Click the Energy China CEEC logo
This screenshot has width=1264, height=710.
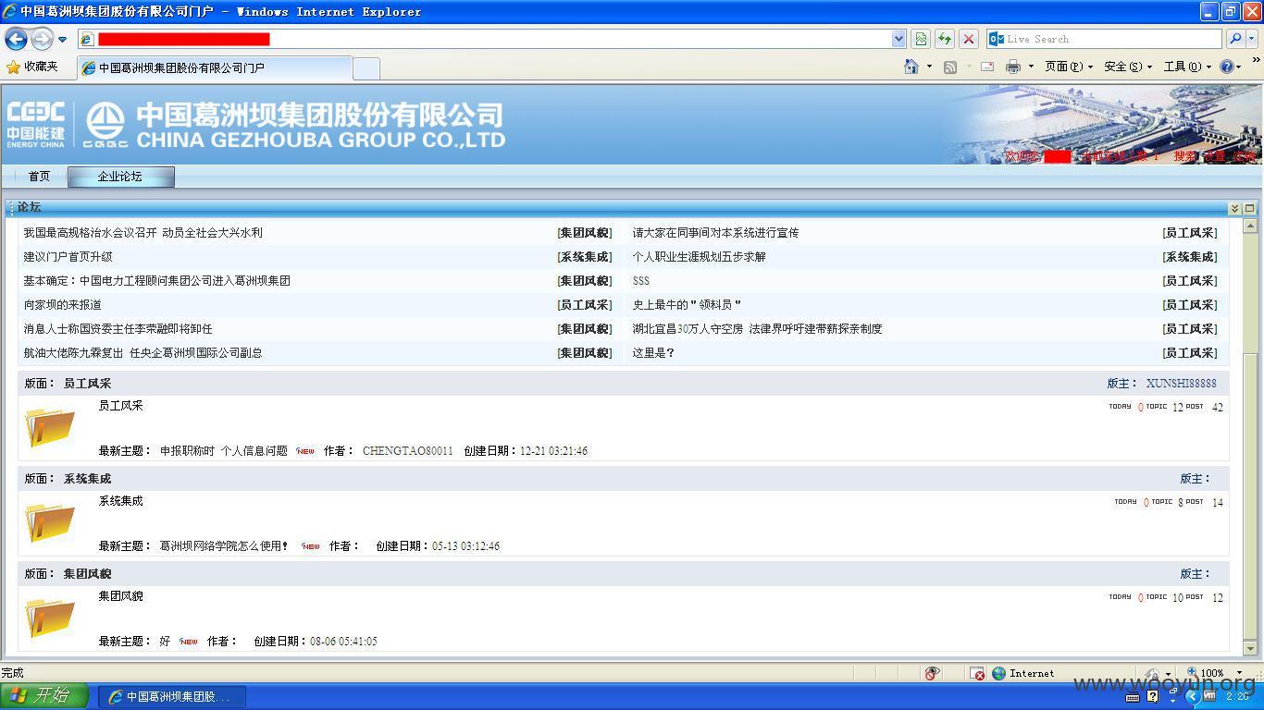pos(36,125)
